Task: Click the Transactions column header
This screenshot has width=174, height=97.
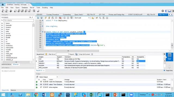Action: [x=126, y=57]
